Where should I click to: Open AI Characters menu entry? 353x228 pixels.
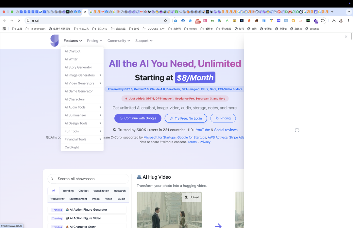point(82,99)
